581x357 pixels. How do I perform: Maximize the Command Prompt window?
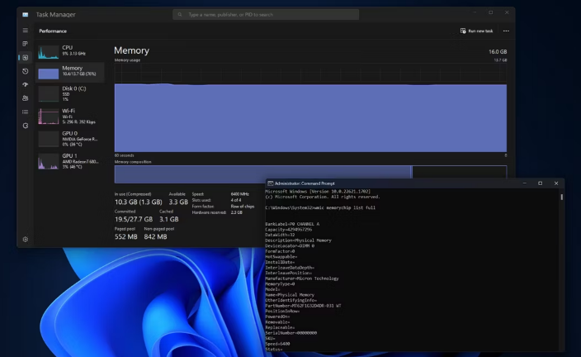pyautogui.click(x=541, y=183)
